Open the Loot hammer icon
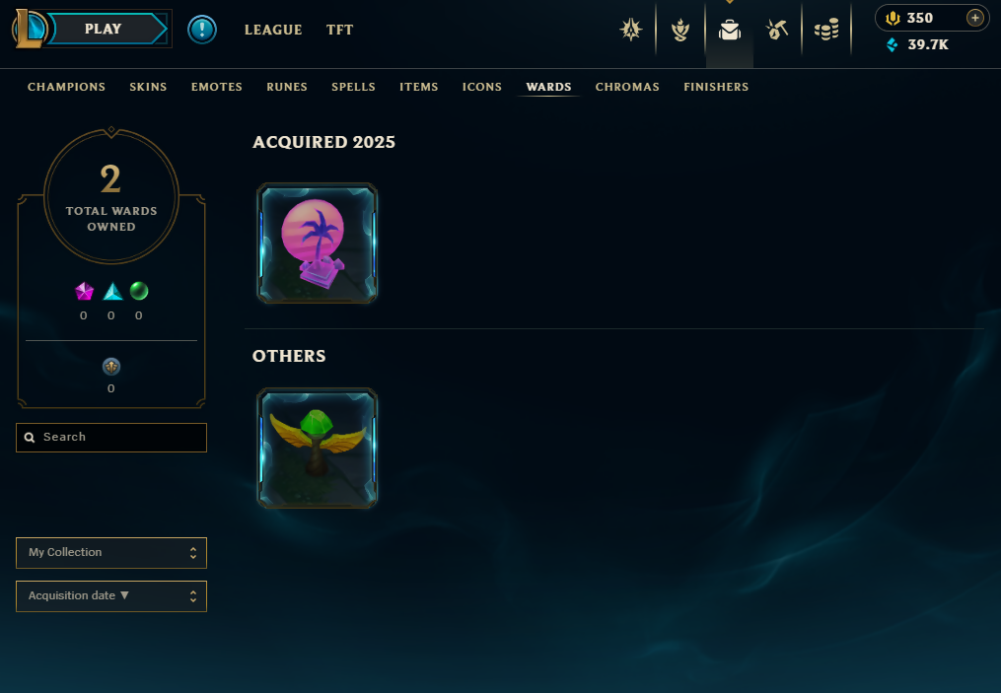 777,30
